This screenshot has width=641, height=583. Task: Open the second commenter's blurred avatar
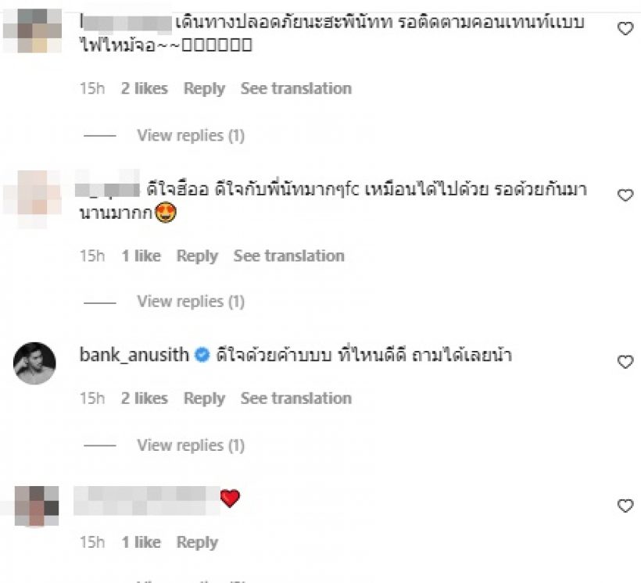coord(34,199)
